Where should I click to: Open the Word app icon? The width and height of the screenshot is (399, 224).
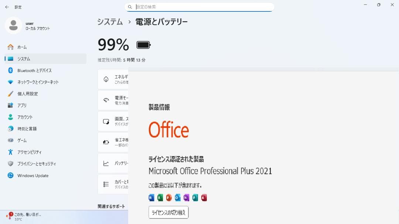coord(151,197)
